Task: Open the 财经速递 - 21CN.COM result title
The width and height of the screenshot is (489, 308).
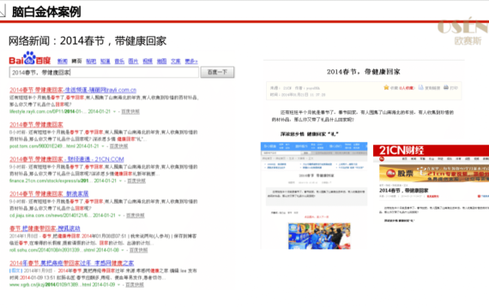Action: point(67,159)
